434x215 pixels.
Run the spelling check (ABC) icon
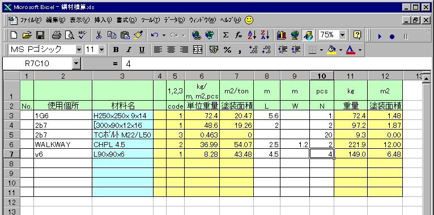(x=83, y=35)
